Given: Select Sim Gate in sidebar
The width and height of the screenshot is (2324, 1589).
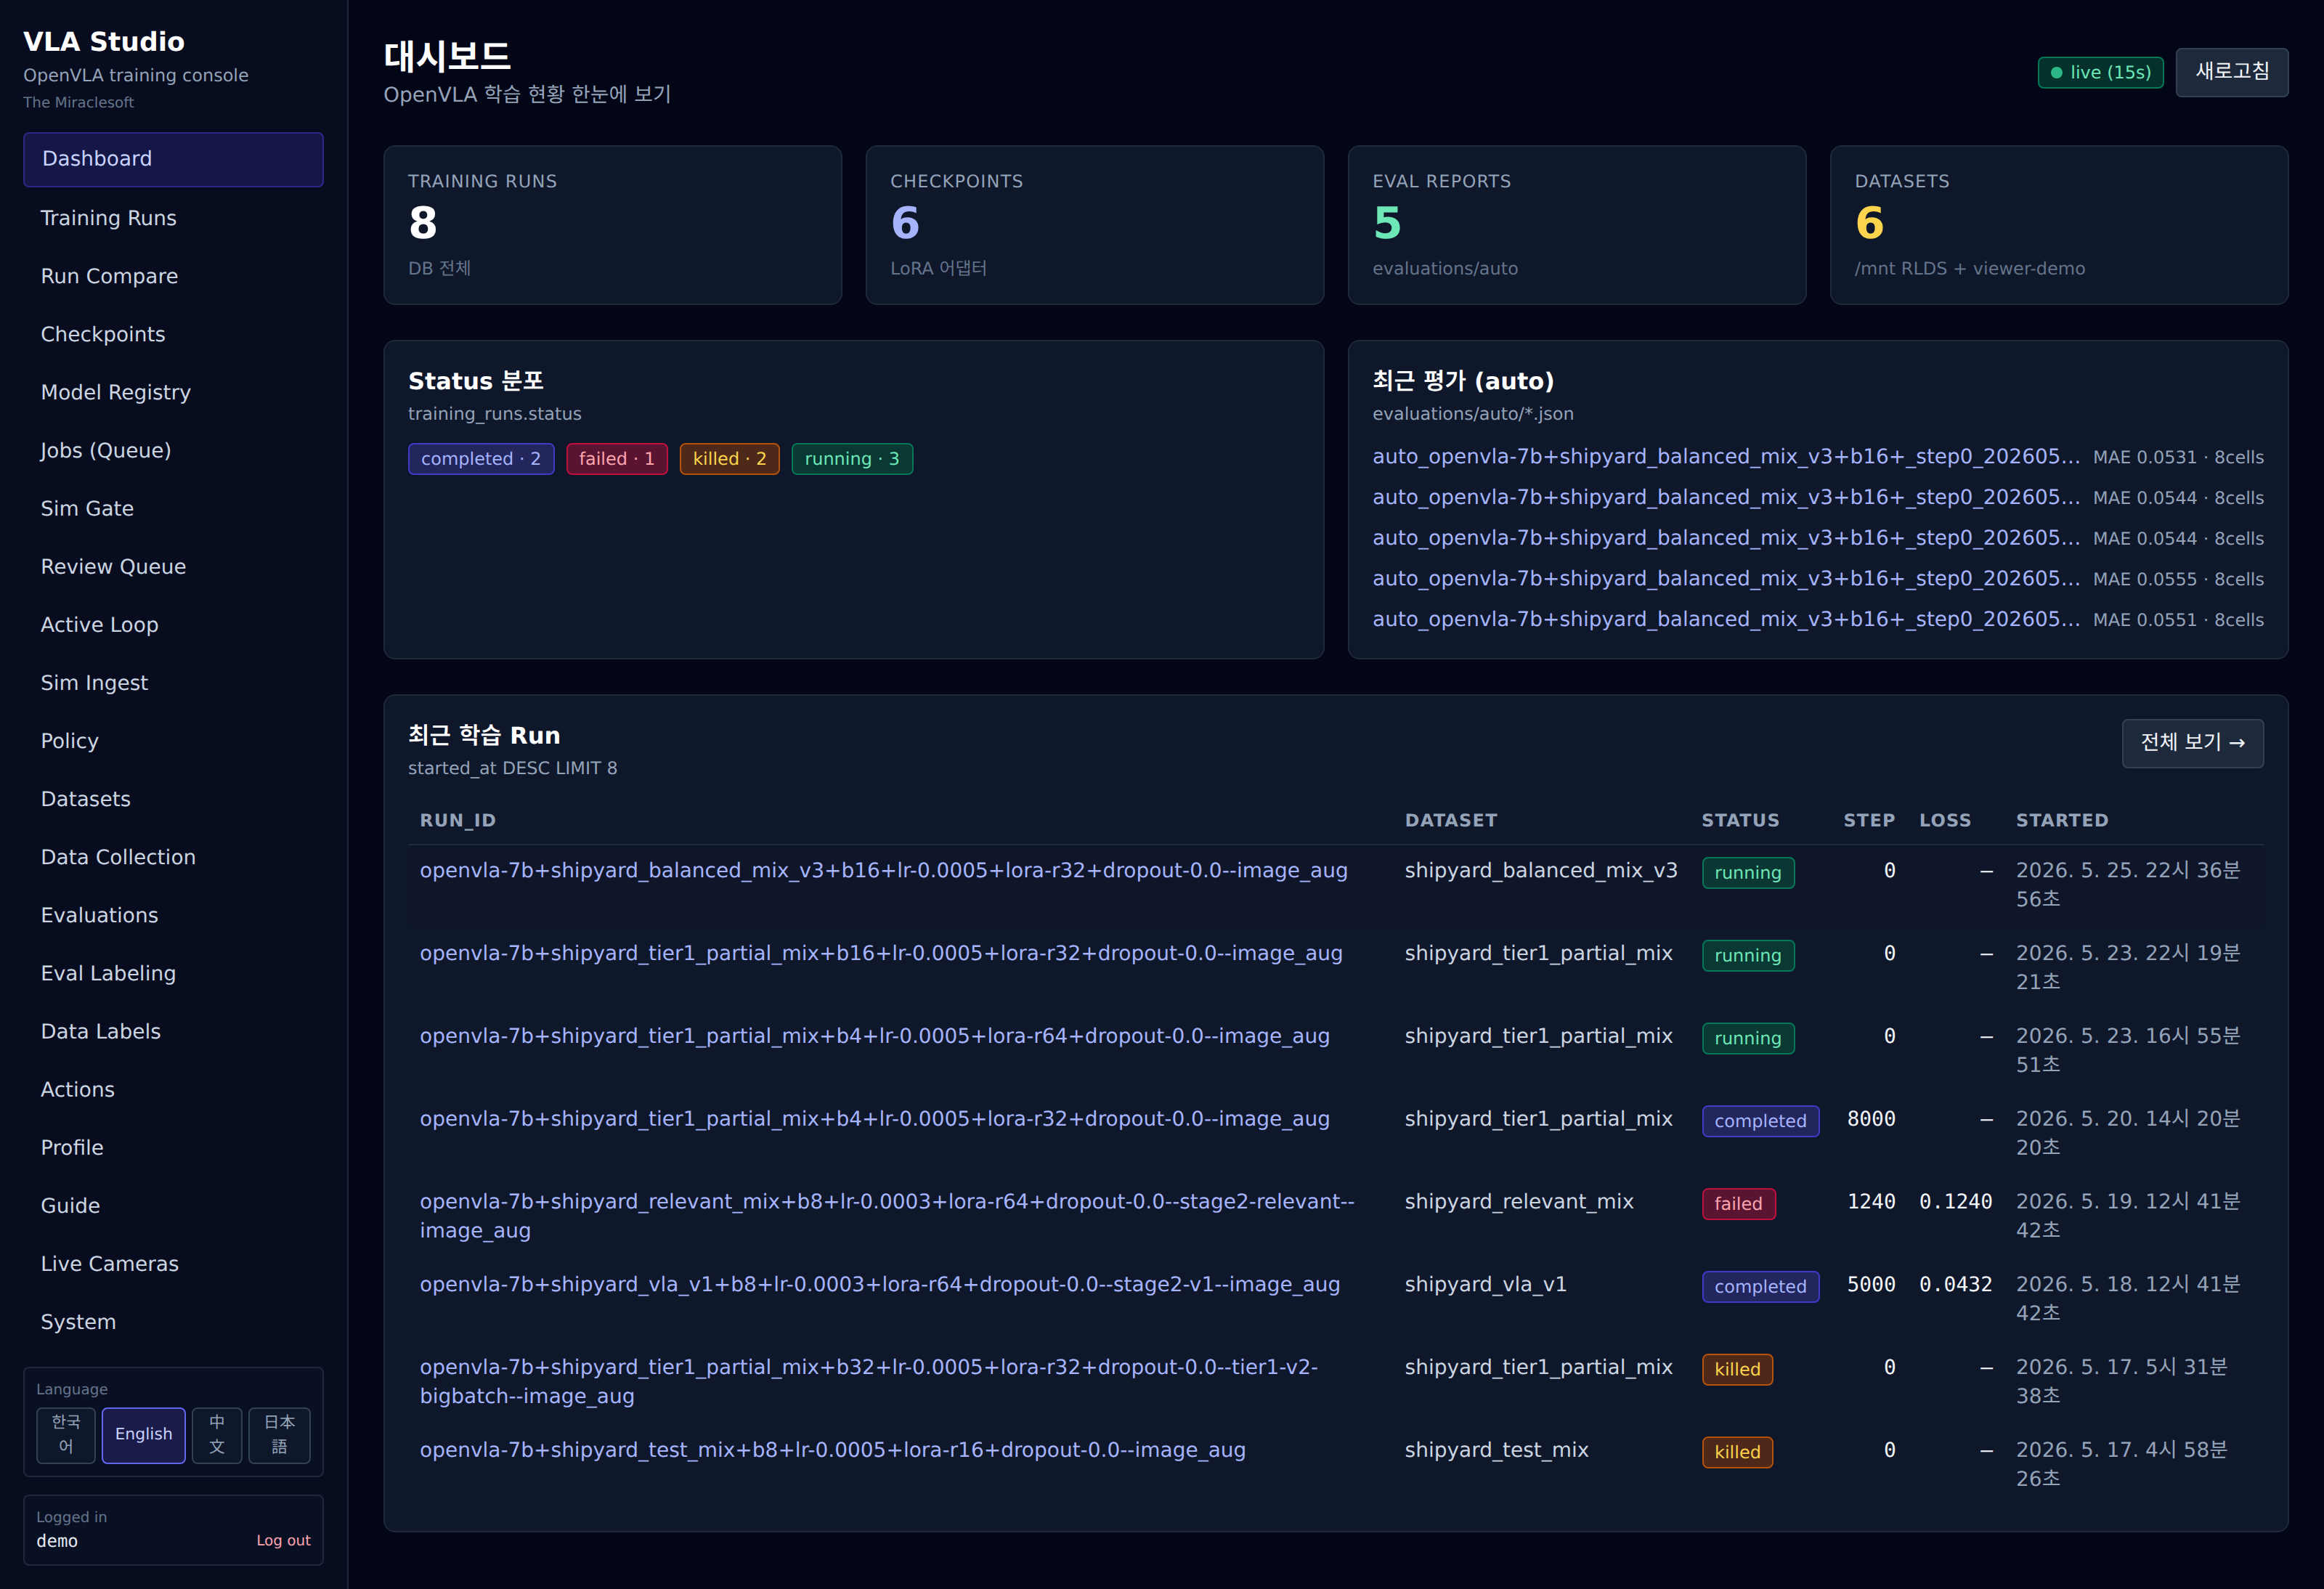Looking at the screenshot, I should tap(173, 508).
